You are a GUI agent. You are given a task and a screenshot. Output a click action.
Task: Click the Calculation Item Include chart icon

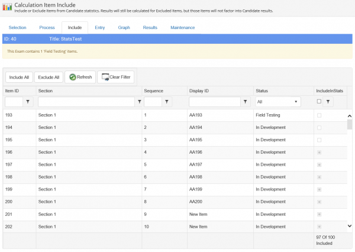coord(7,7)
